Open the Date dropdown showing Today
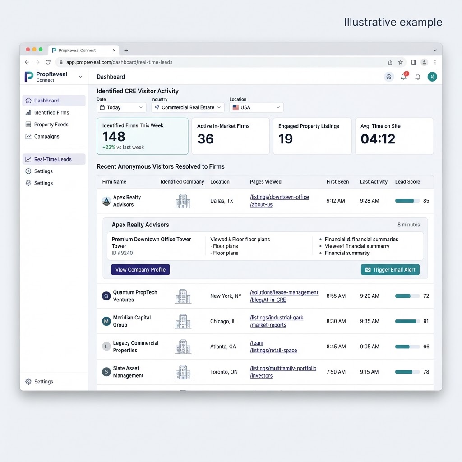 click(x=121, y=107)
